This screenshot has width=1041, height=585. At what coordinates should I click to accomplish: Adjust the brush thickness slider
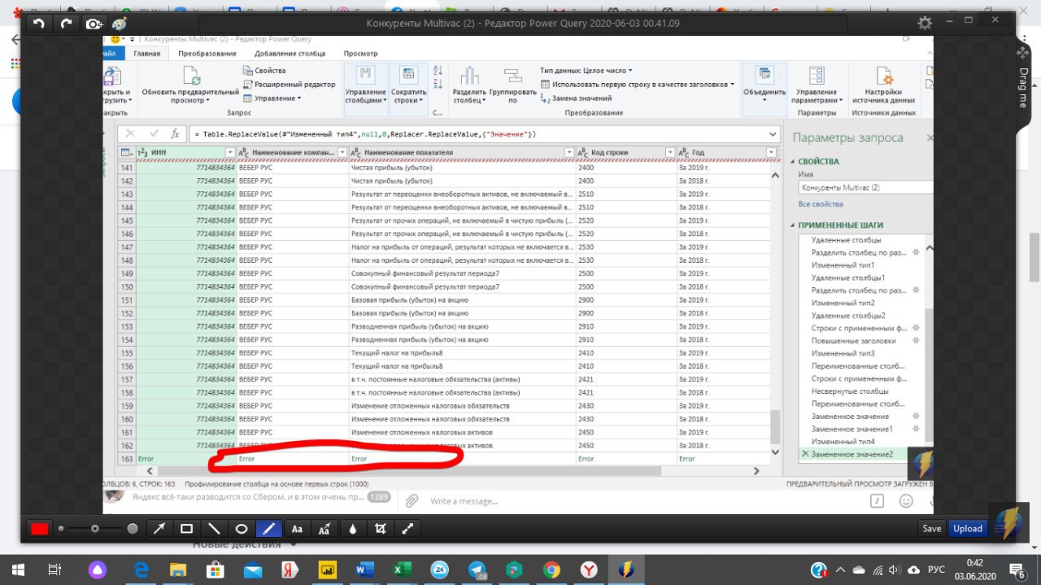point(96,529)
